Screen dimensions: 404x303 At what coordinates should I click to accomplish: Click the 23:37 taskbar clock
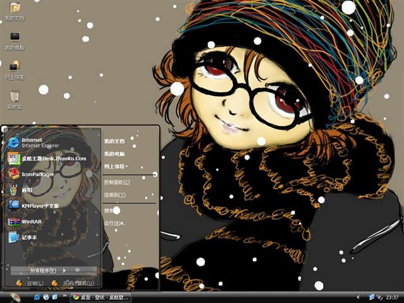click(392, 297)
